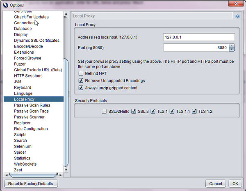Open Dynamic SSL Certificates options
Screen dimensions: 246x191
click(36, 41)
